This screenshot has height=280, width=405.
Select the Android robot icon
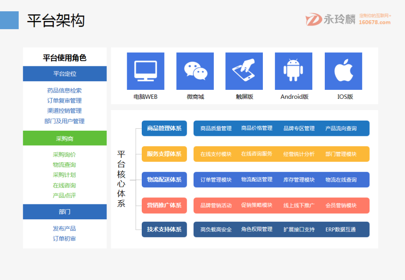coord(293,71)
